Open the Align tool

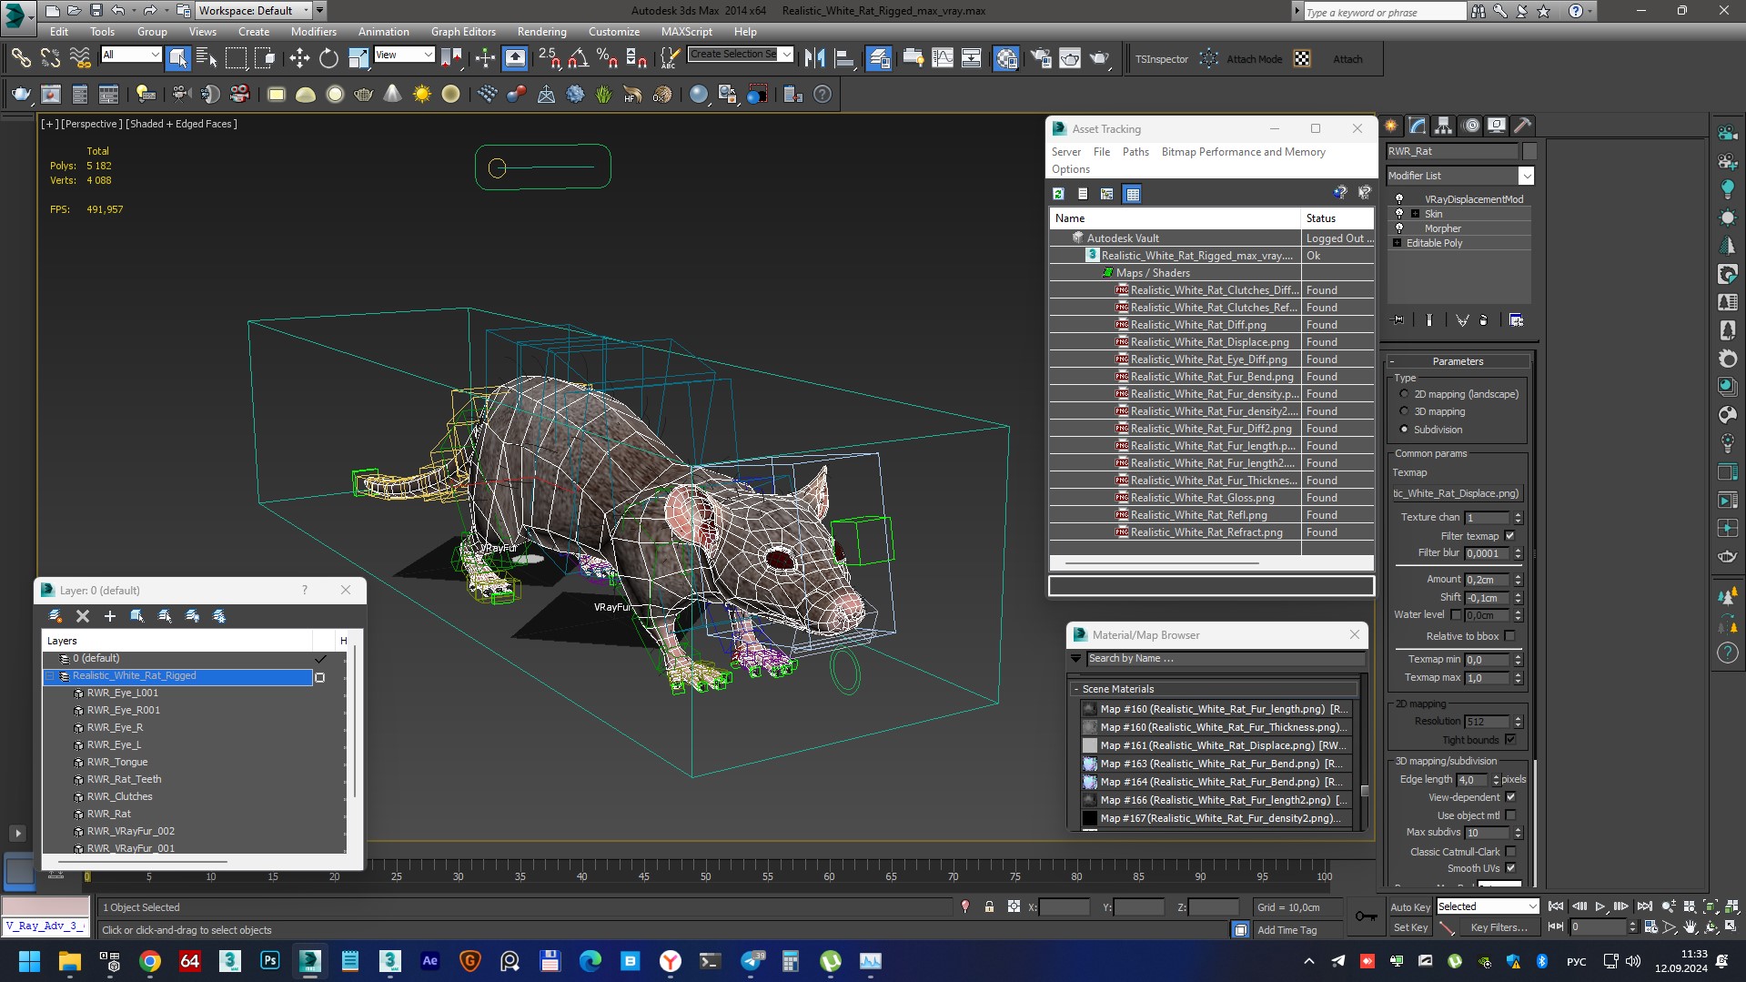coord(844,59)
